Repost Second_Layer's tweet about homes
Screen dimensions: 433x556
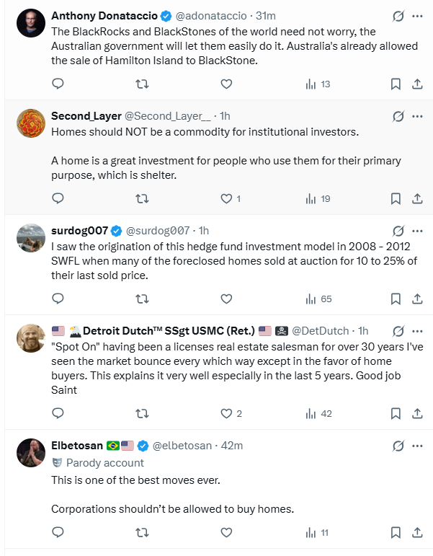tap(143, 198)
